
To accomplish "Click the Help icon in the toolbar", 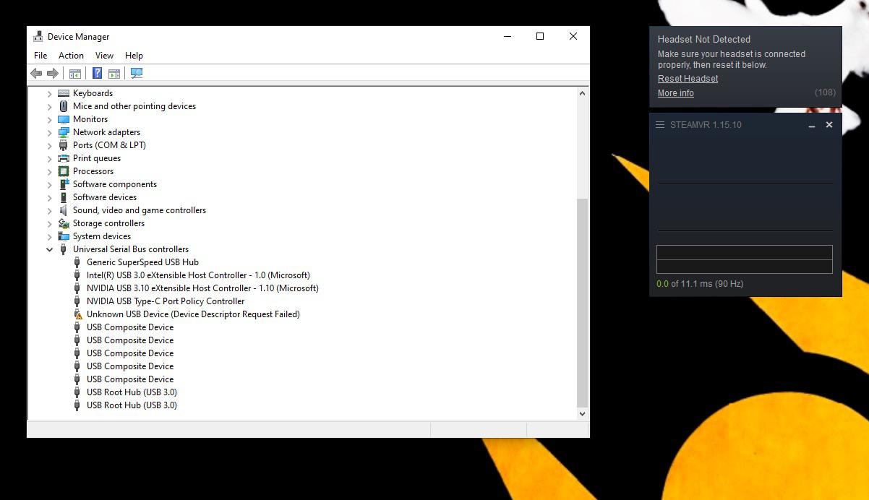I will [x=97, y=72].
